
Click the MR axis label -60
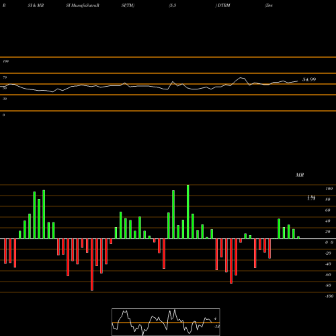pos(328,275)
